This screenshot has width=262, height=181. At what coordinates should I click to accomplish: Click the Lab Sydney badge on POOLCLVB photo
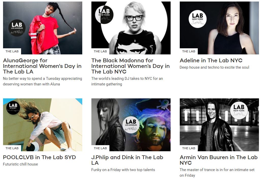tap(13, 108)
